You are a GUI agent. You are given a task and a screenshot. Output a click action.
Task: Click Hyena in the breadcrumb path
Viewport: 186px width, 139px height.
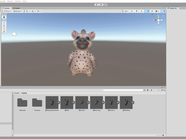pos(24,93)
